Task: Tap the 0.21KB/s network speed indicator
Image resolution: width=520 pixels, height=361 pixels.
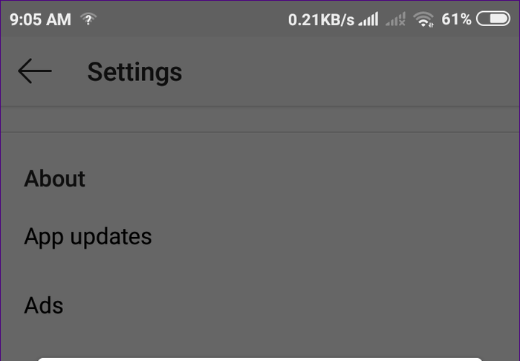Action: point(321,19)
